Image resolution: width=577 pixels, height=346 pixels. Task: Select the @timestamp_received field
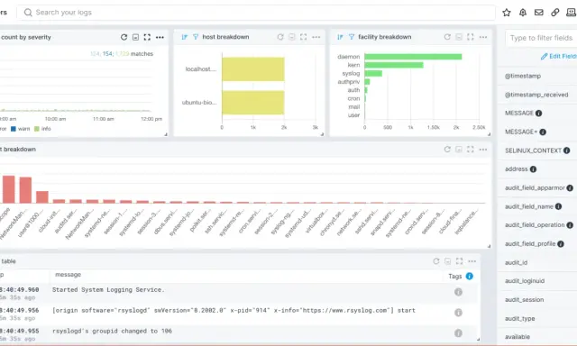pos(536,95)
